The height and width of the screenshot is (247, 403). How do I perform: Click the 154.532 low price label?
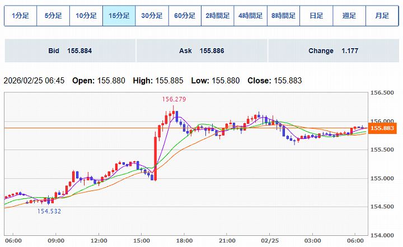coord(49,211)
